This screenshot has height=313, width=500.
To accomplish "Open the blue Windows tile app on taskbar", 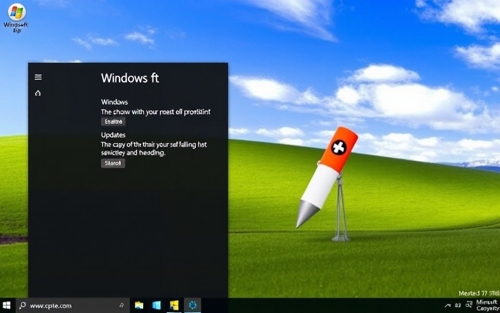I will 156,305.
